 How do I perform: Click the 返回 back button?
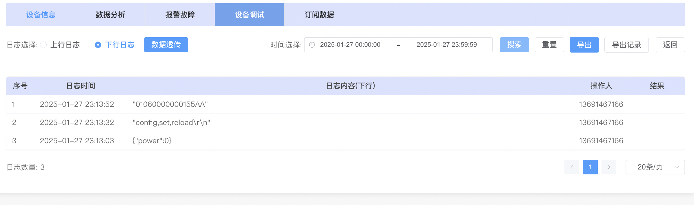tap(670, 45)
